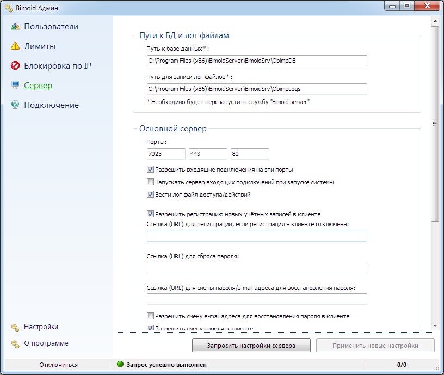Click Применить новые настройки button

[375, 345]
